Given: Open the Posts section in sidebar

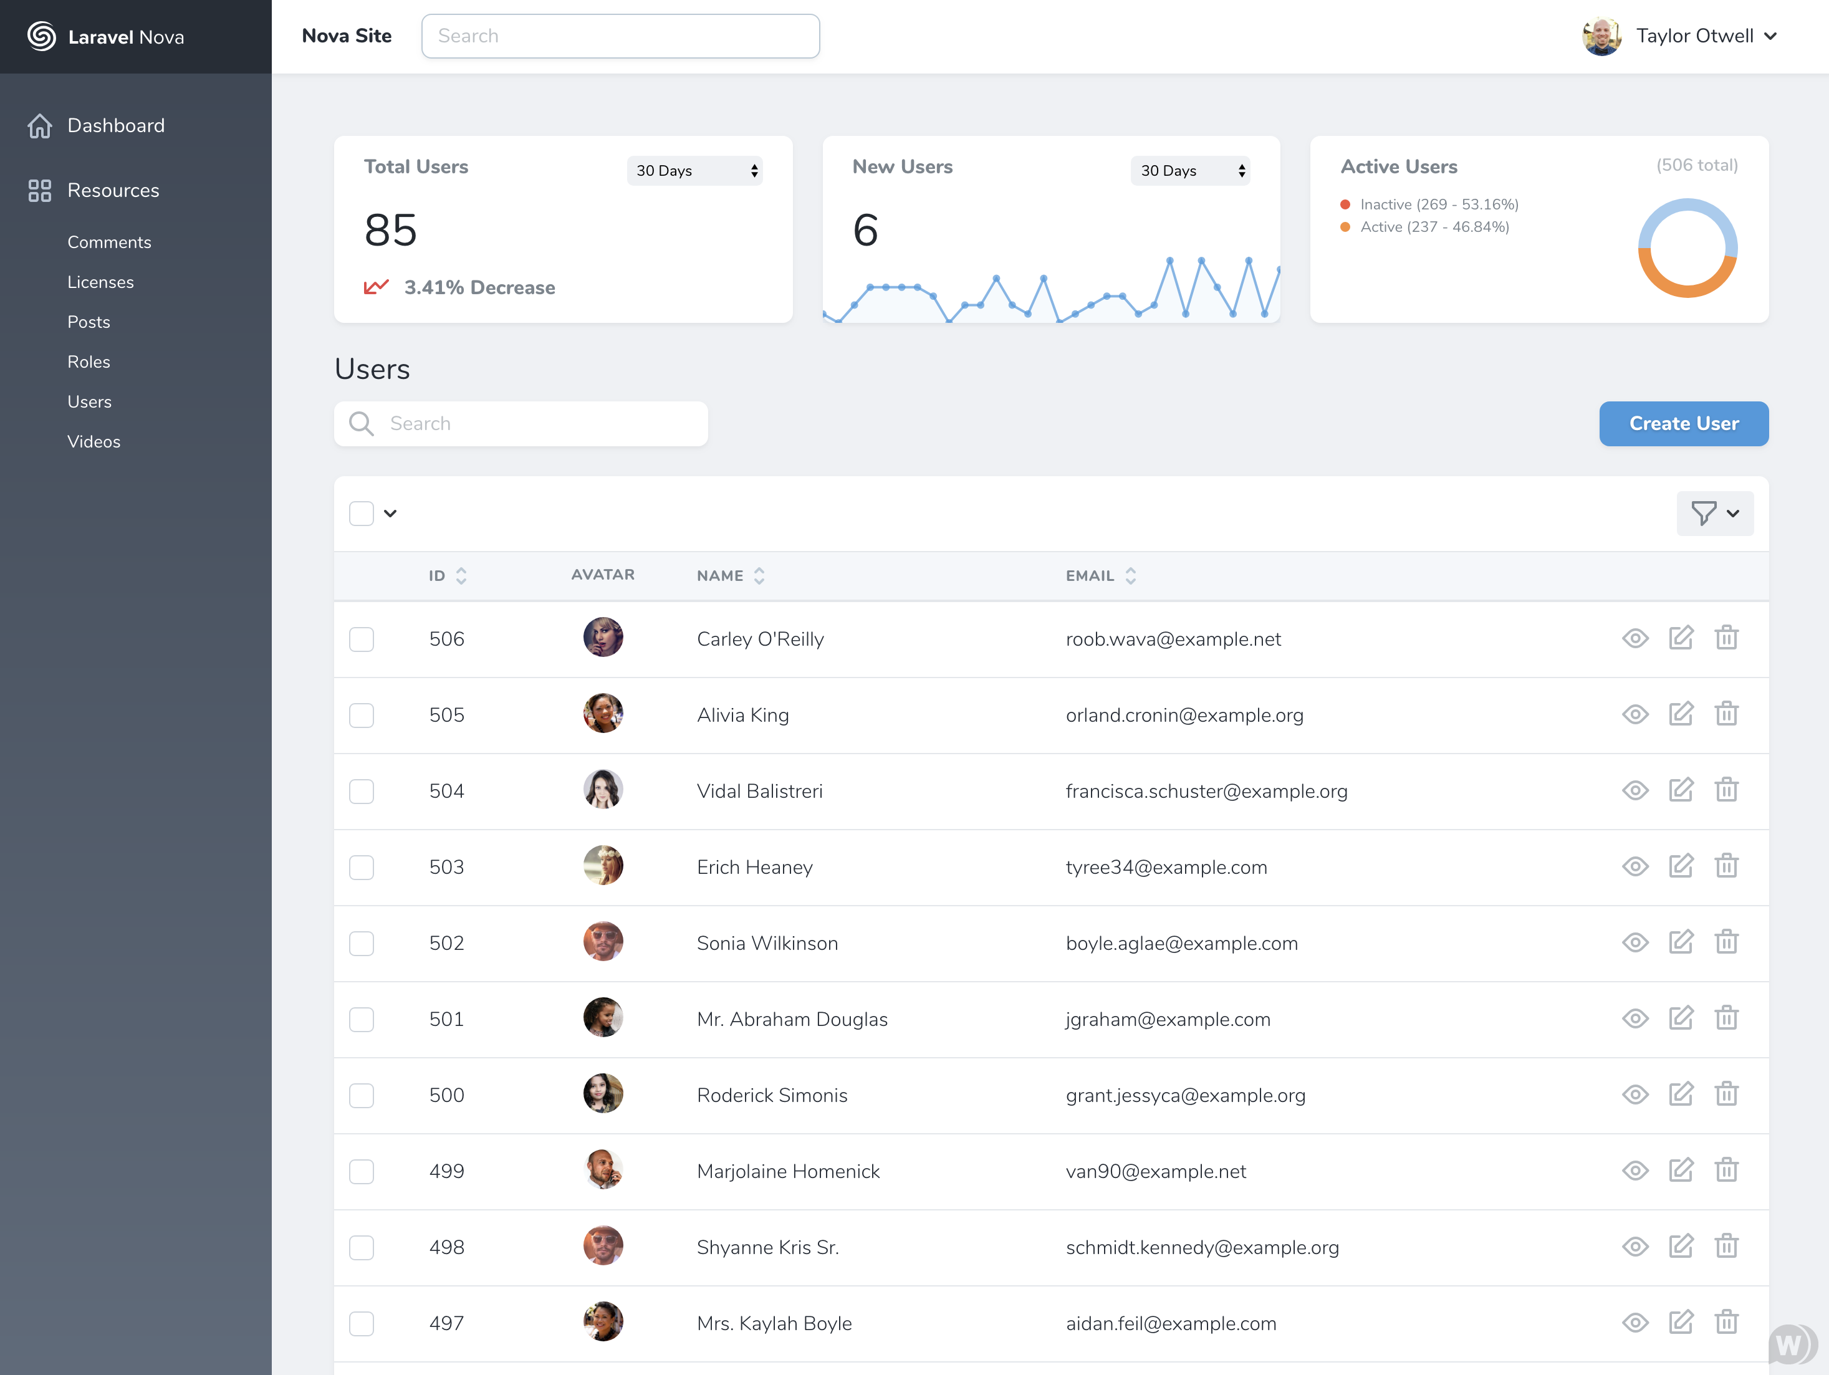Looking at the screenshot, I should pyautogui.click(x=87, y=320).
